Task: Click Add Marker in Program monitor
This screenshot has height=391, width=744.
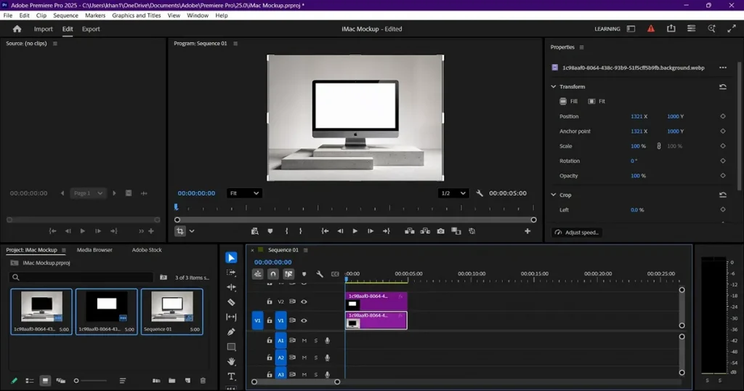Action: pos(270,231)
